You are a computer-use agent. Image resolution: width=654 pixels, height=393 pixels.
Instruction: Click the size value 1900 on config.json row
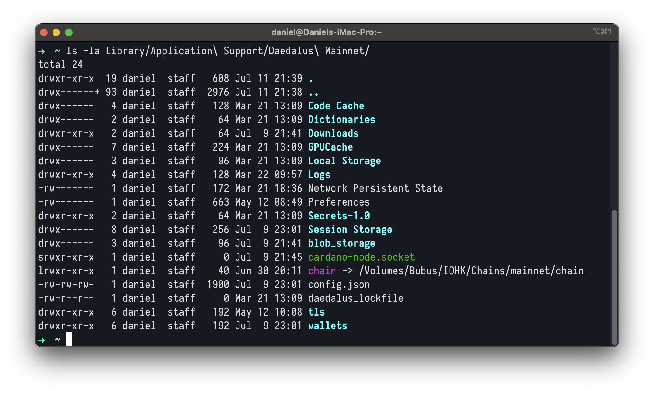coord(218,285)
